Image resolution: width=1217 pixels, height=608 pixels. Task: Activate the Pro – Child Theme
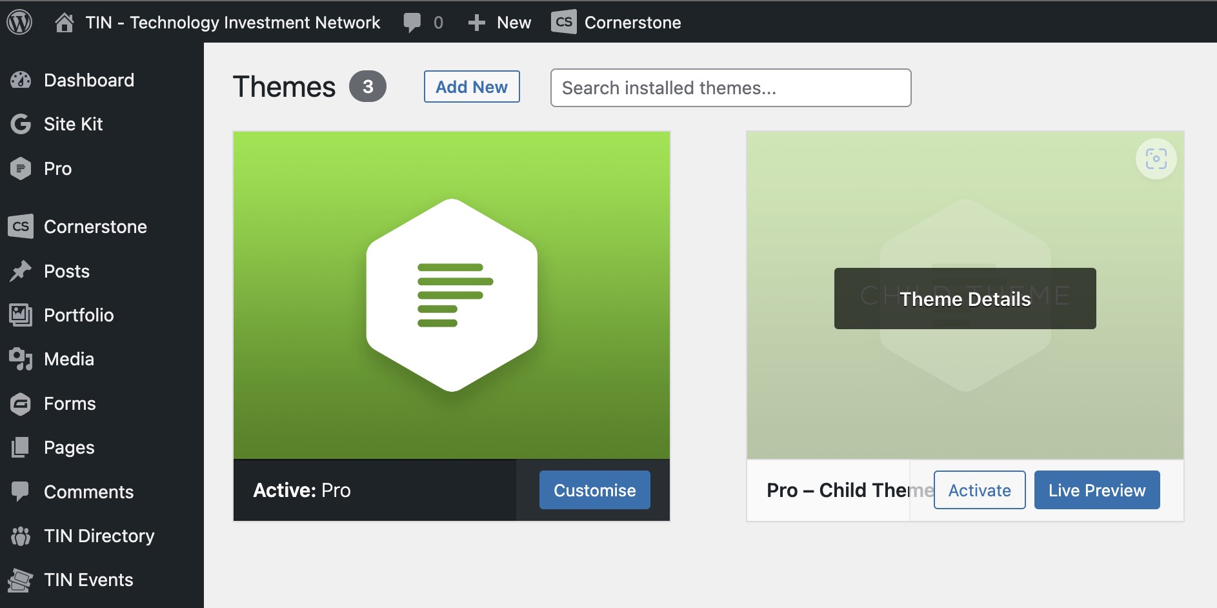pyautogui.click(x=979, y=491)
